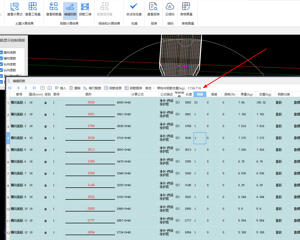Screen dimensions: 300x240
Task: Expand the 其他 dropdown menu
Action: (x=150, y=88)
